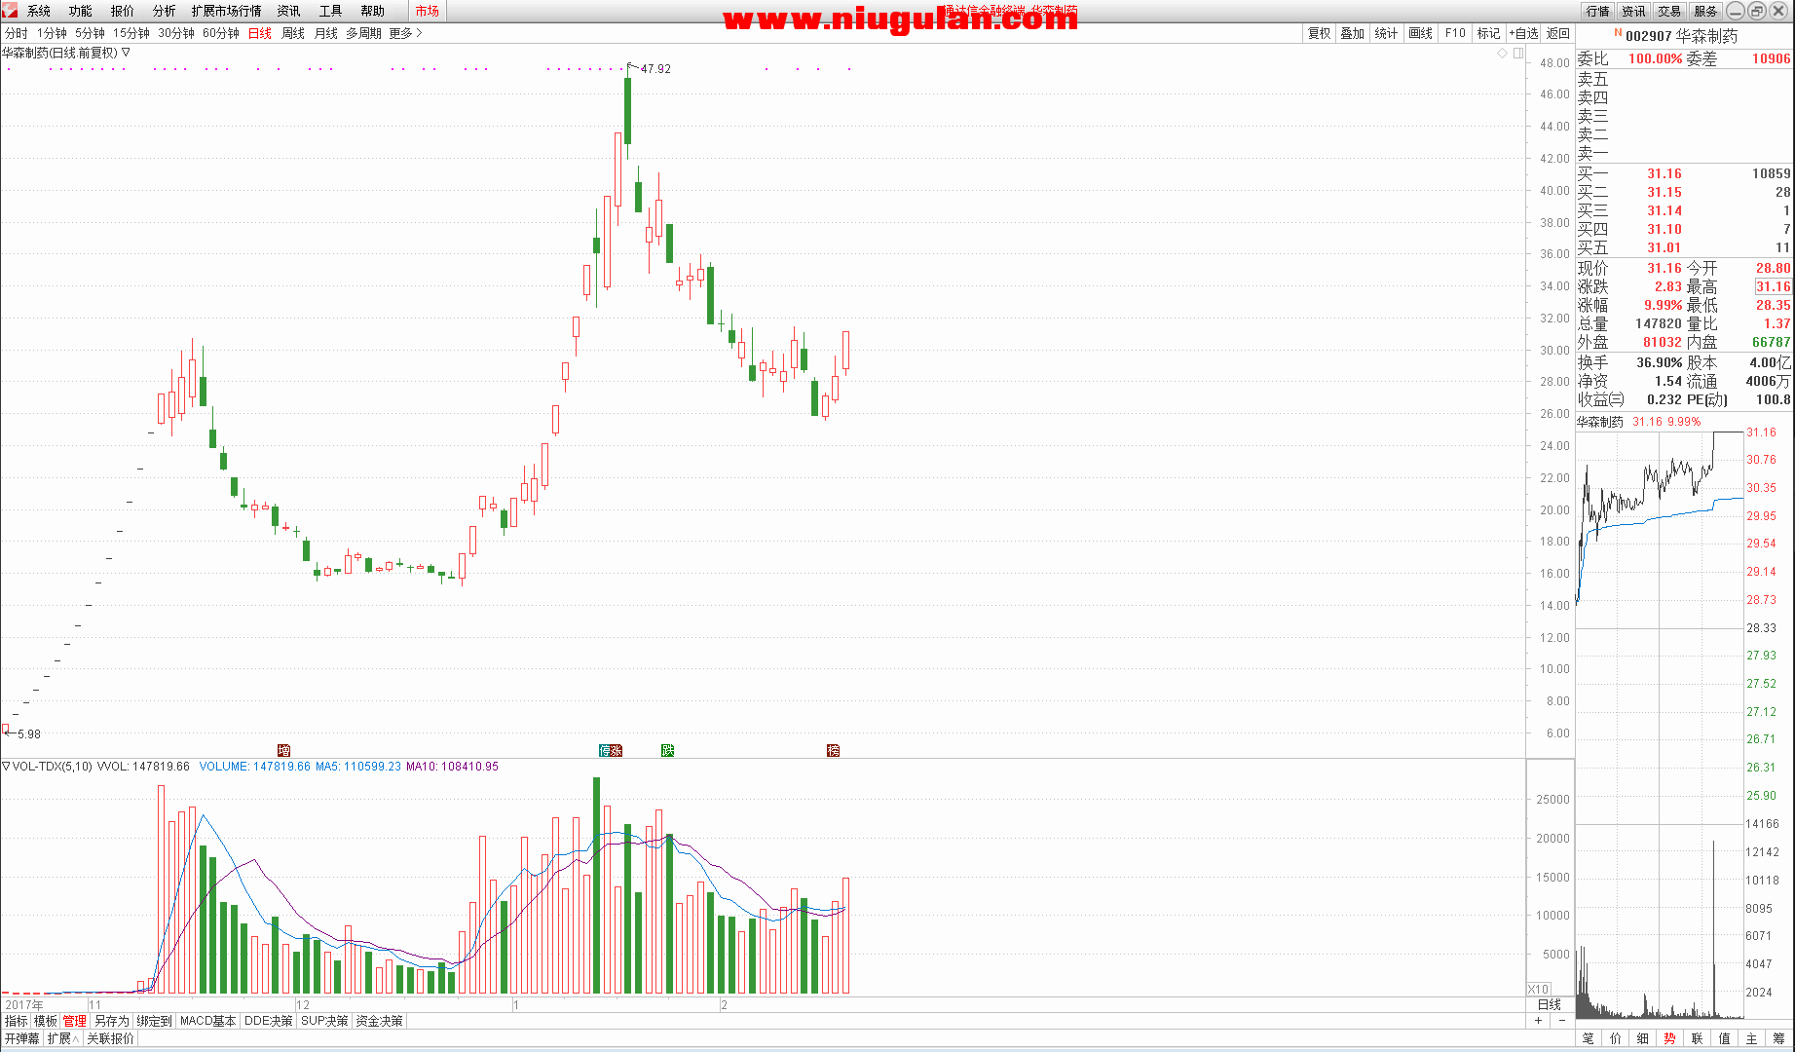Open the '服务' service top-right button
Screen dimensions: 1795x1052
click(1706, 12)
